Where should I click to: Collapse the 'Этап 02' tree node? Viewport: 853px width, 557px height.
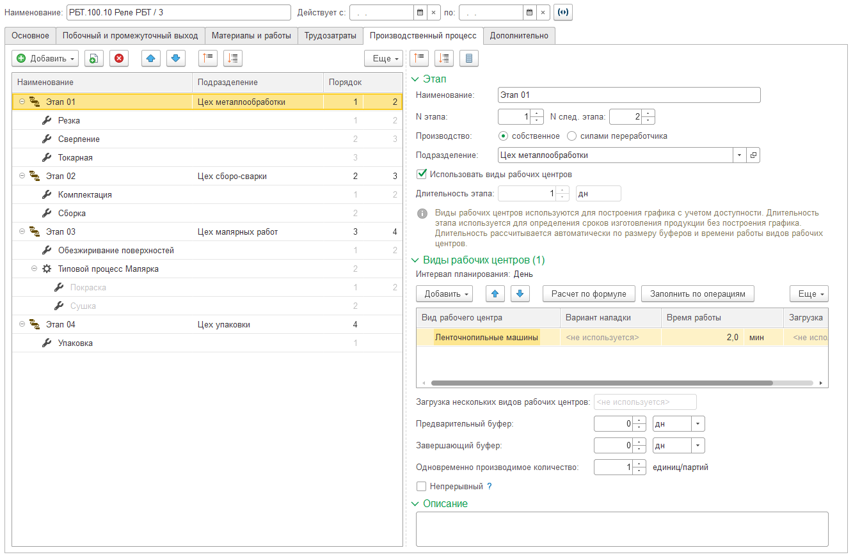click(22, 176)
